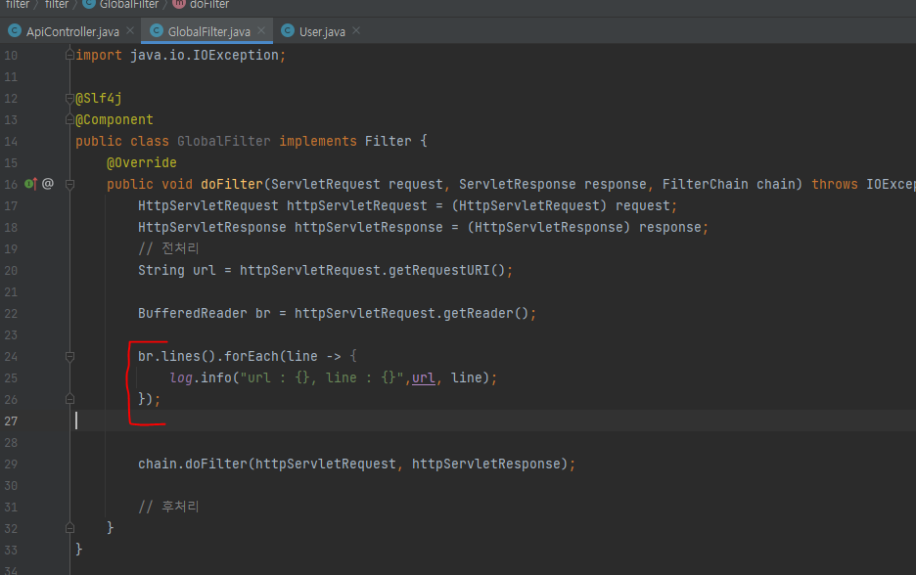Close the ApiController.java tab

[x=130, y=30]
